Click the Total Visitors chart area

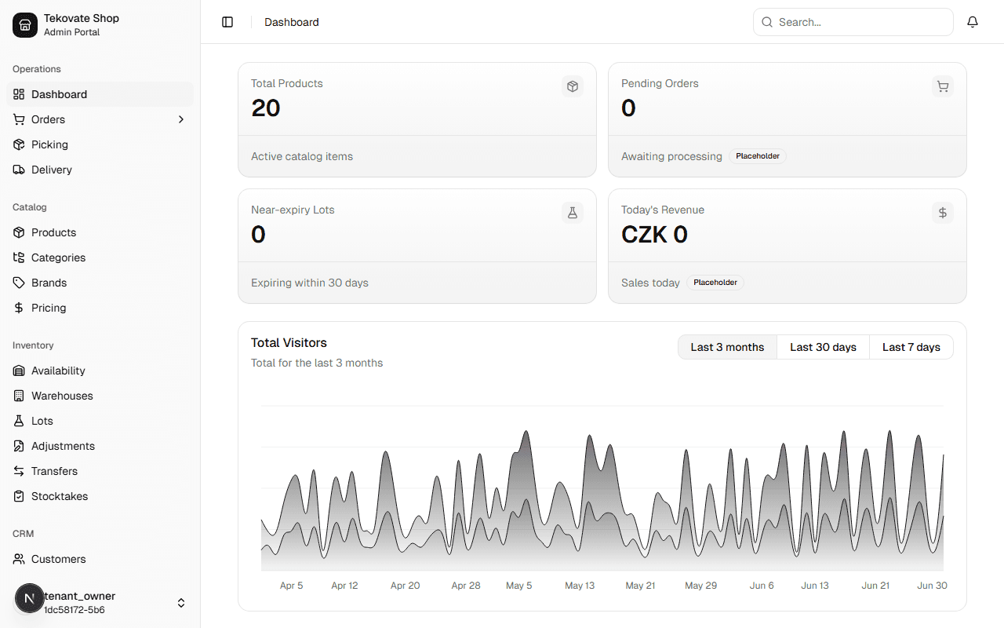coord(602,487)
